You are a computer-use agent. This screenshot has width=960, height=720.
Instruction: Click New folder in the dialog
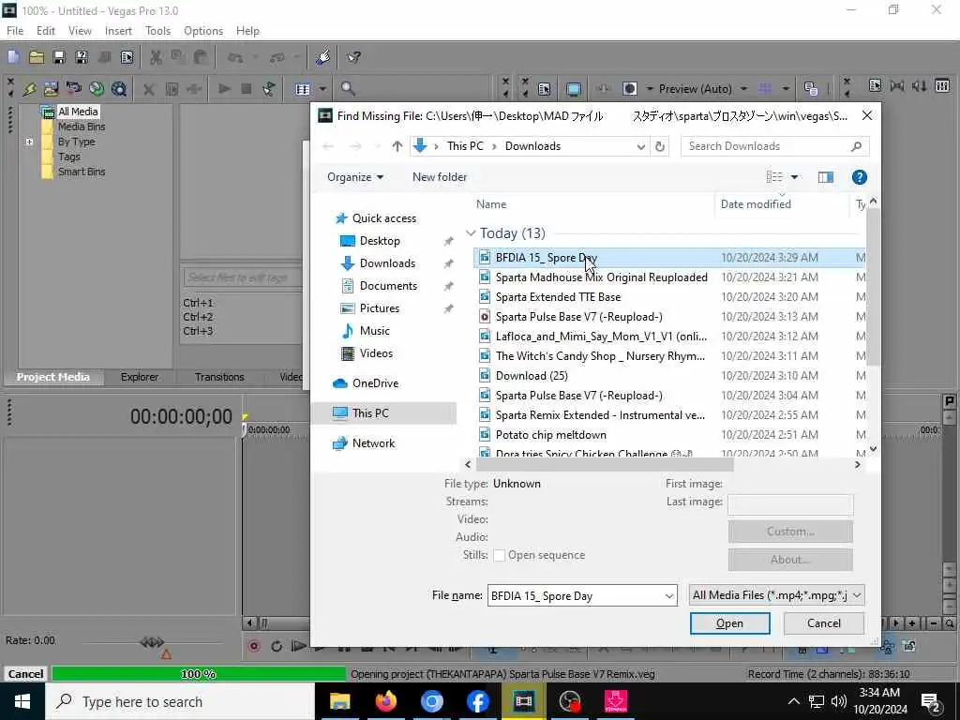pyautogui.click(x=440, y=177)
